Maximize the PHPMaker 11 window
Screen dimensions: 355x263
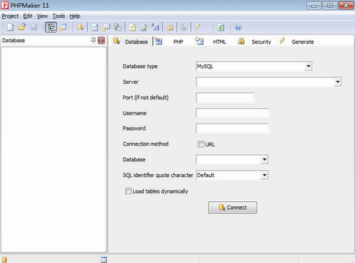tap(330, 6)
